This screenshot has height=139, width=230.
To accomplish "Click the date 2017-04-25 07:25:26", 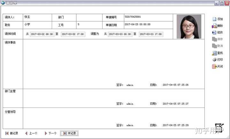I will 176,85.
